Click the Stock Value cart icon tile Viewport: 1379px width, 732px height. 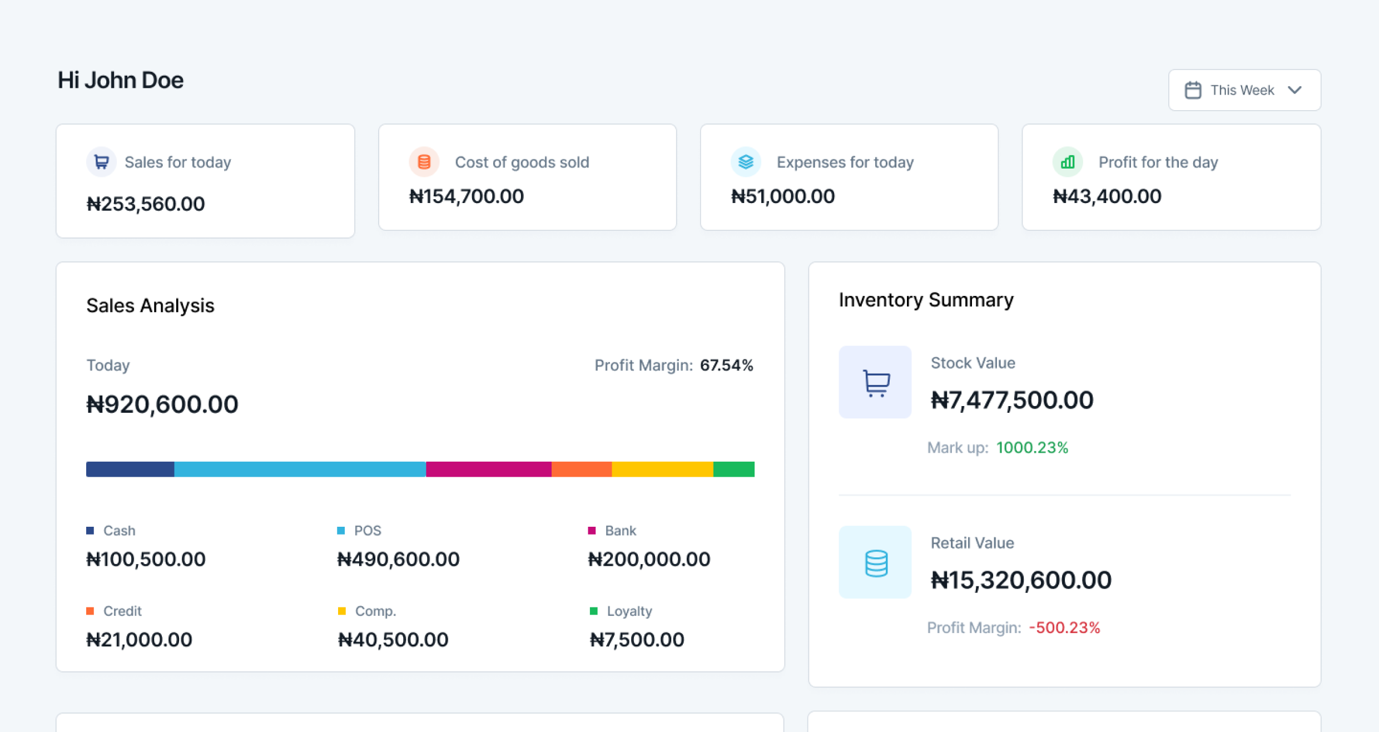tap(875, 382)
